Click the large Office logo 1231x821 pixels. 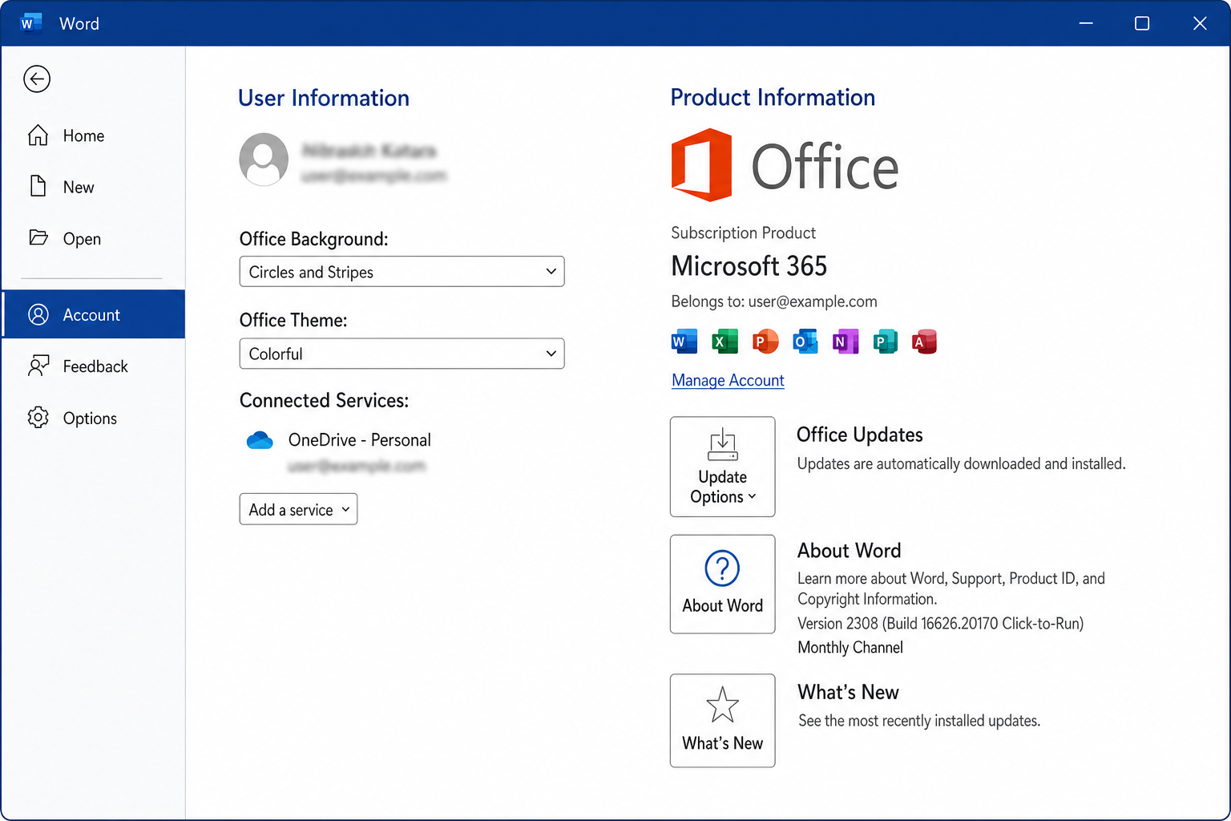(785, 165)
